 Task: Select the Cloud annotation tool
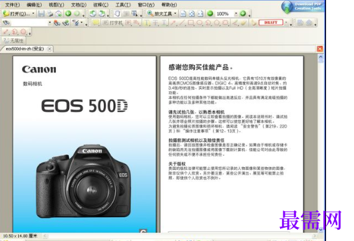[x=226, y=23]
